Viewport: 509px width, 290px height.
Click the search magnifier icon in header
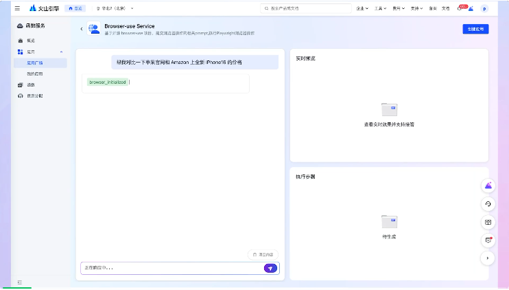tap(267, 8)
